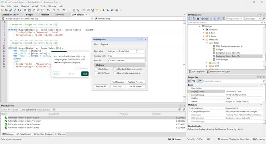Click the Find Next button
This screenshot has height=144, width=266.
pos(118,86)
